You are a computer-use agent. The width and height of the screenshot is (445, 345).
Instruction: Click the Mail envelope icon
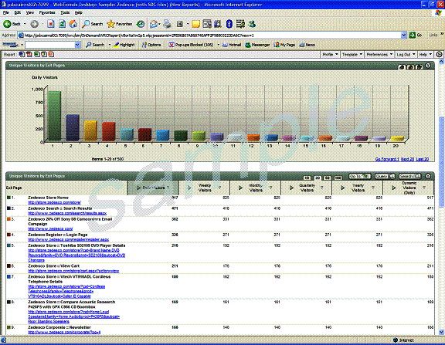[154, 24]
